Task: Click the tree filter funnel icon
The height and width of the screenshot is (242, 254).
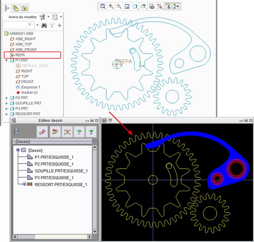Action: coord(52,25)
